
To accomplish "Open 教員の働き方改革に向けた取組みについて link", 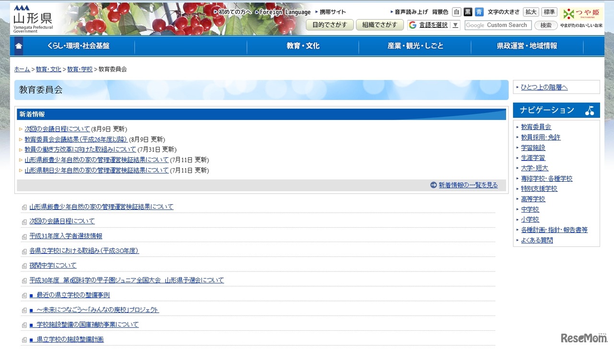I will click(81, 150).
